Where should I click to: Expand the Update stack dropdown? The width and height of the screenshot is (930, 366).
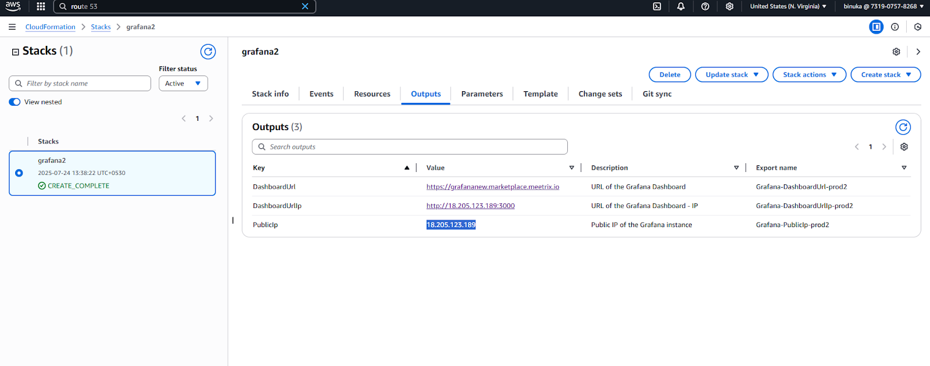pyautogui.click(x=732, y=74)
